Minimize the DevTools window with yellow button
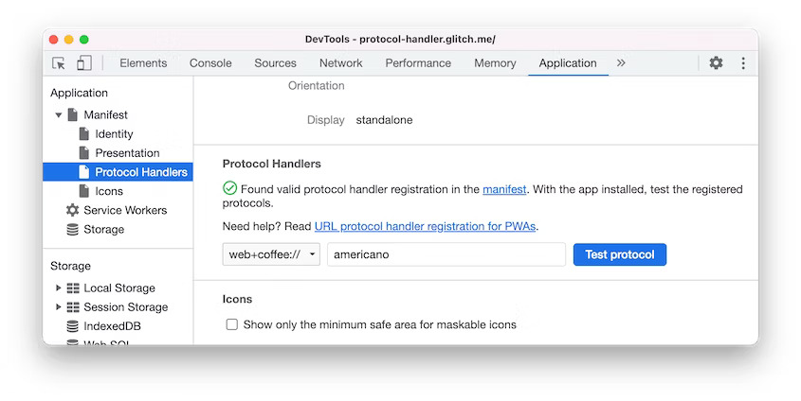Viewport: 801px width, 401px height. coord(69,39)
